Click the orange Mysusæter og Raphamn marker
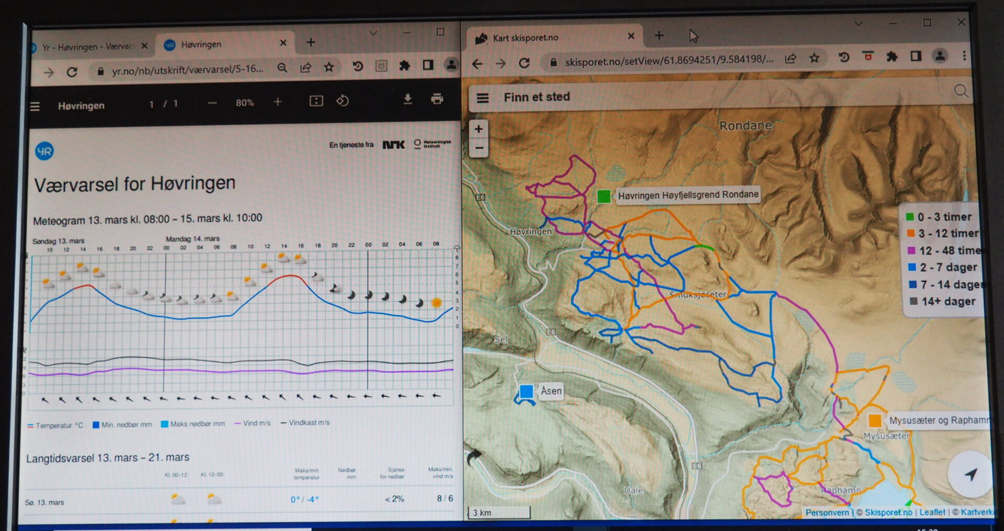The height and width of the screenshot is (531, 1004). click(x=875, y=421)
